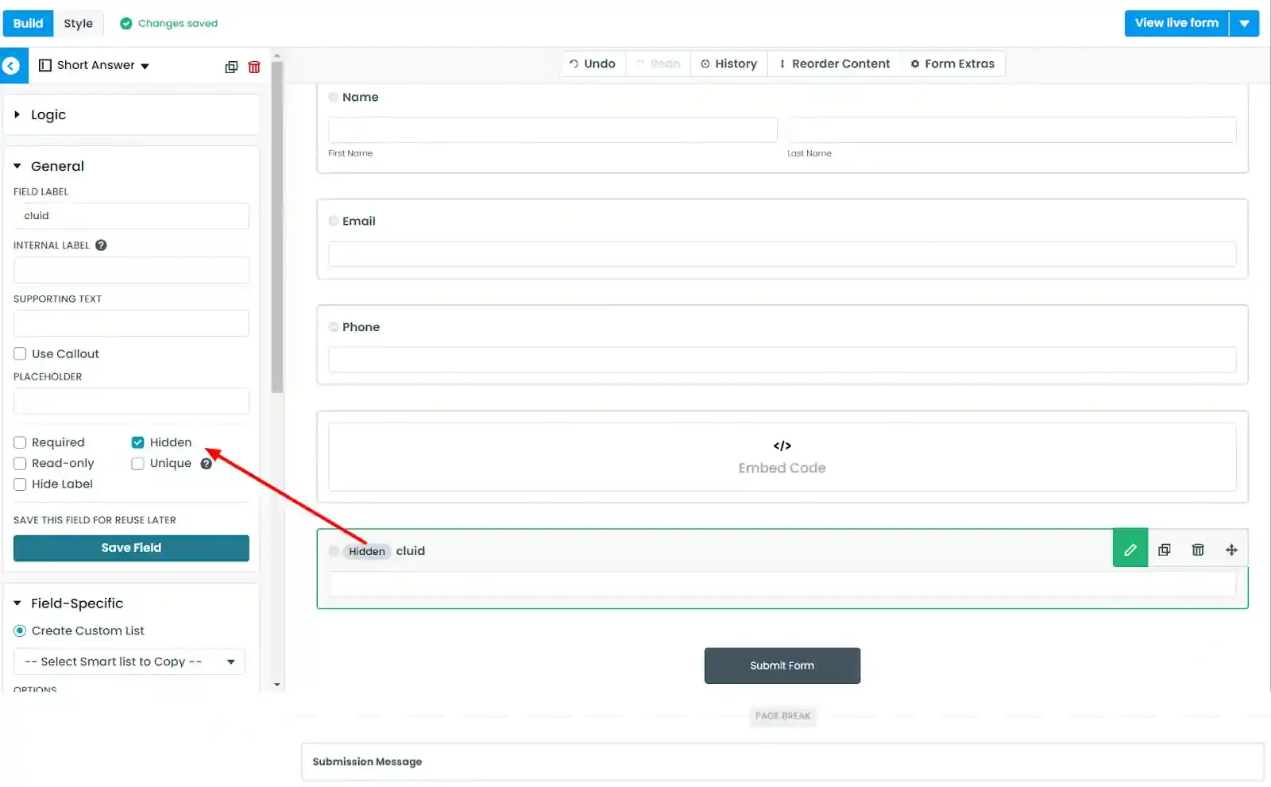This screenshot has width=1271, height=787.
Task: Open Unique option help icon
Action: pyautogui.click(x=207, y=464)
